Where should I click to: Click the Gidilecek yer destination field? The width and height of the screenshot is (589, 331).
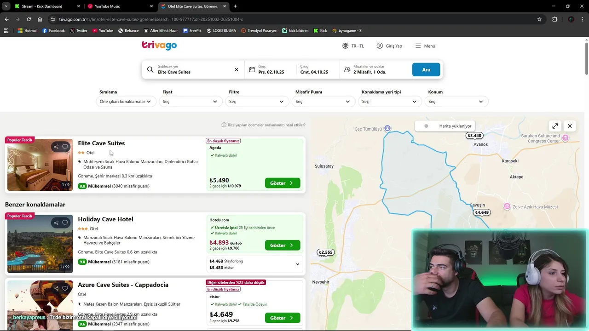[x=193, y=69]
